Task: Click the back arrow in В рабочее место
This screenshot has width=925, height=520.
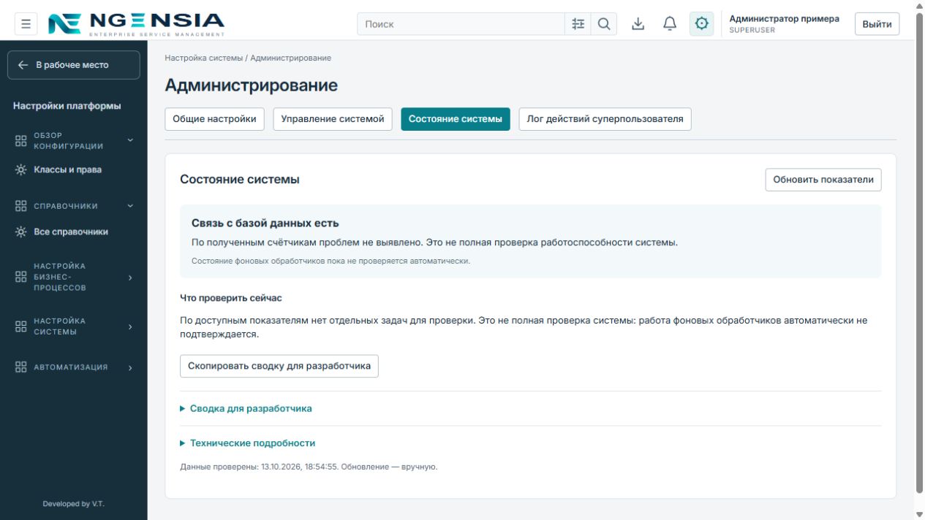Action: [x=23, y=65]
